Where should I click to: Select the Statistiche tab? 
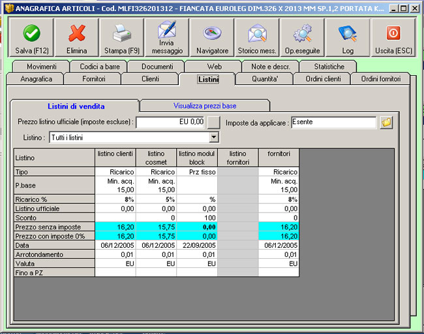click(328, 67)
